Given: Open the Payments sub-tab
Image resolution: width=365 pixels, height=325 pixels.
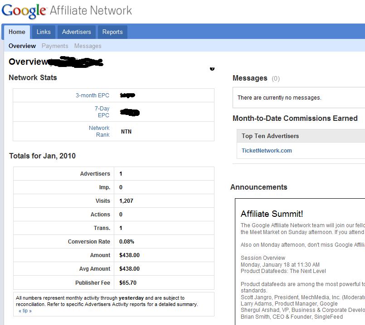Looking at the screenshot, I should (55, 46).
